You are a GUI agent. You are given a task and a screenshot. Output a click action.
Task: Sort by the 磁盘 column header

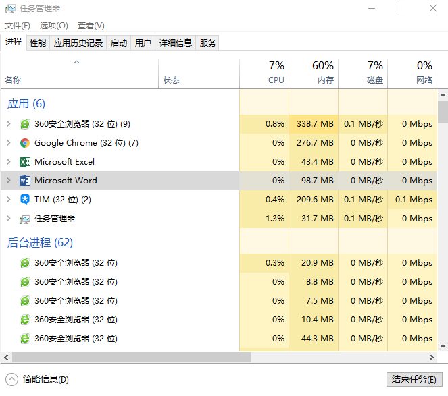[363, 74]
